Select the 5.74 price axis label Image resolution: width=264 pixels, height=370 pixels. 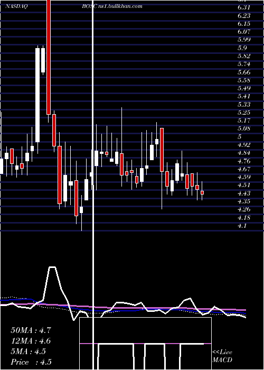pos(244,64)
